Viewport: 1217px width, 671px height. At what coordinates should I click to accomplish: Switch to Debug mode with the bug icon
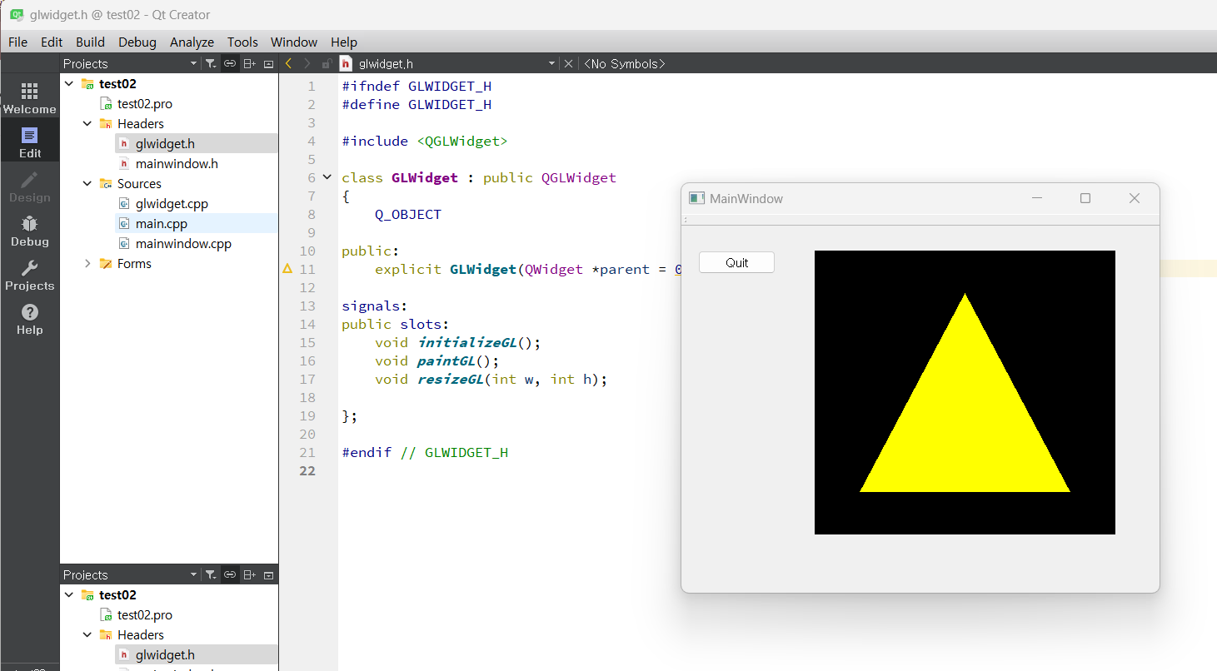tap(29, 231)
